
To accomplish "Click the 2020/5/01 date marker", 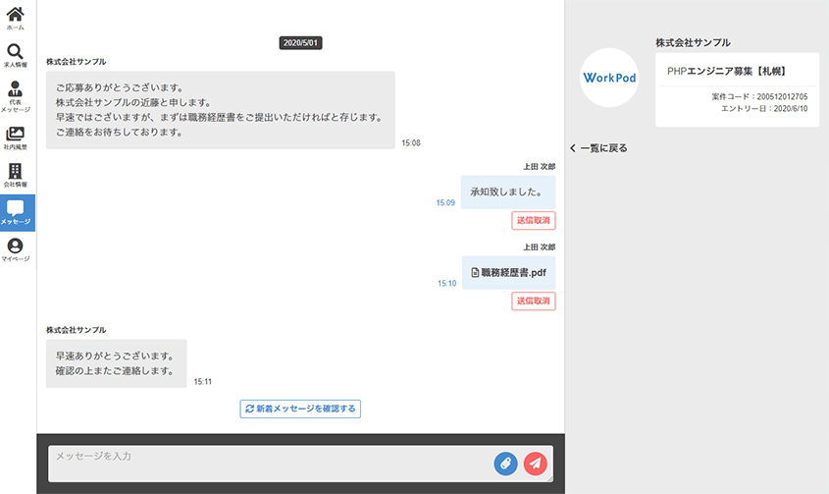I will point(301,43).
